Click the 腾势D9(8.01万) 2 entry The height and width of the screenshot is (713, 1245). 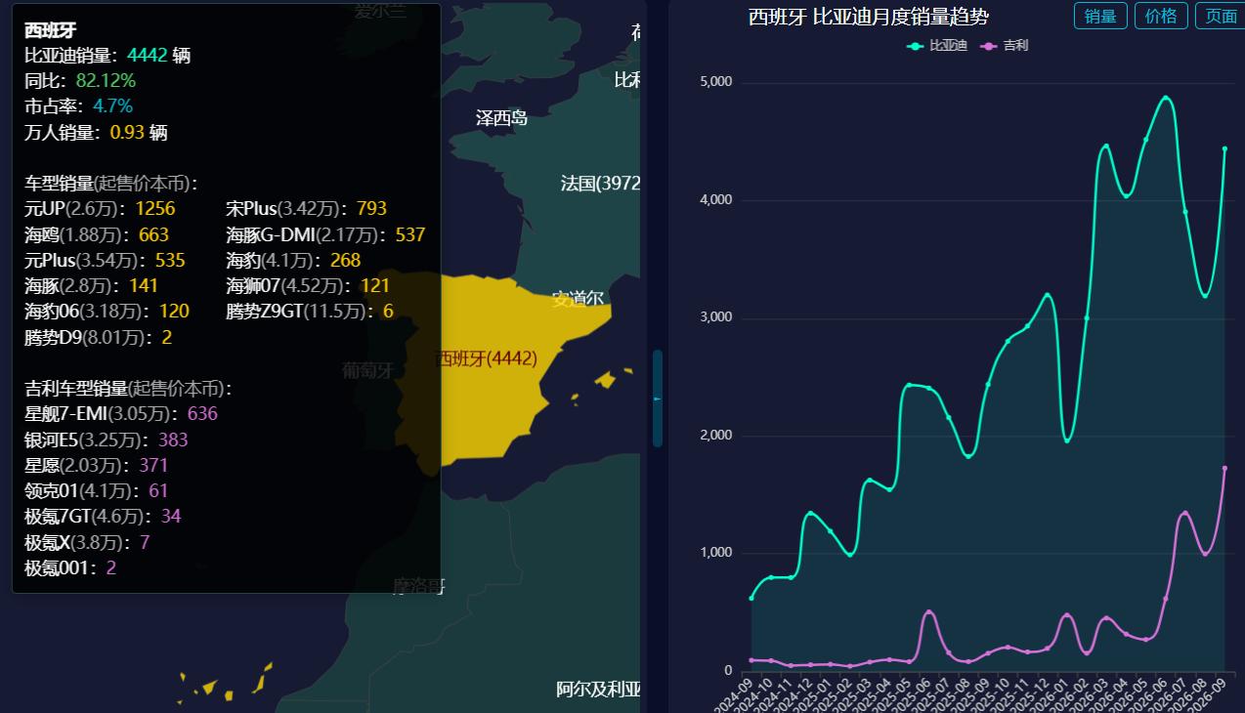click(x=98, y=337)
